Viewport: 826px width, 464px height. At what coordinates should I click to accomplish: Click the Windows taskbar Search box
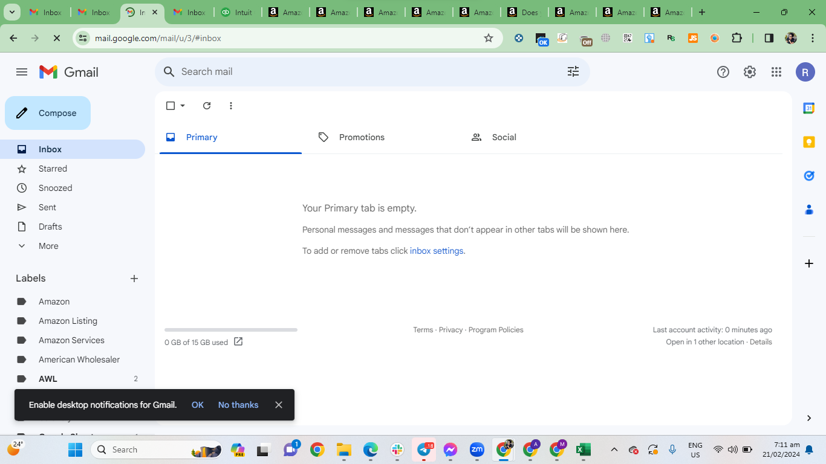coord(157,449)
